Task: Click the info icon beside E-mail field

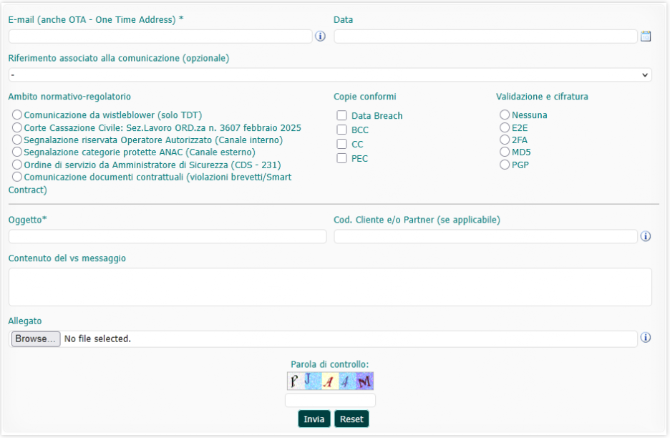Action: (x=320, y=36)
